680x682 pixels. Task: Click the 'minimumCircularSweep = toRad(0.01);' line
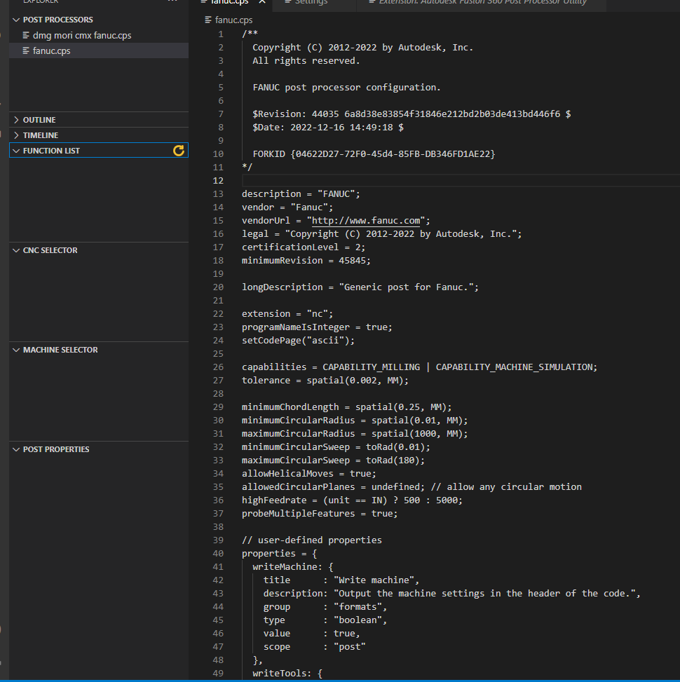tap(336, 447)
